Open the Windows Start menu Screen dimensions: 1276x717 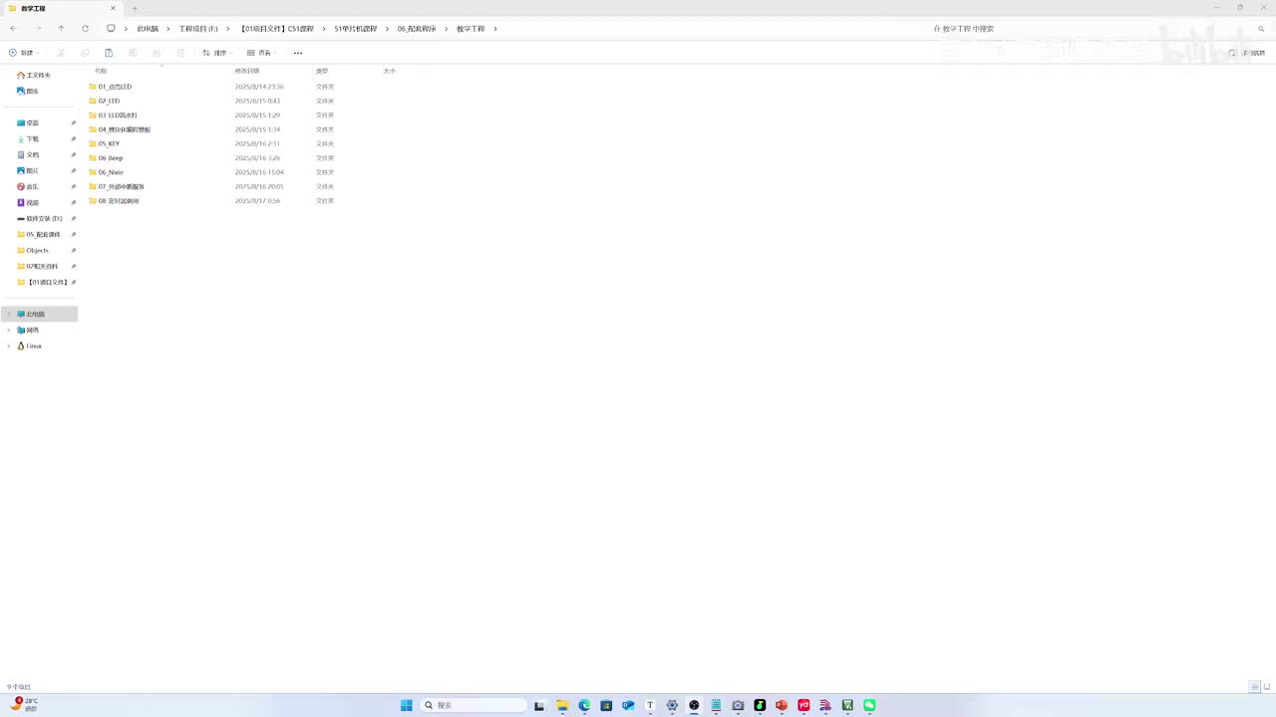407,705
